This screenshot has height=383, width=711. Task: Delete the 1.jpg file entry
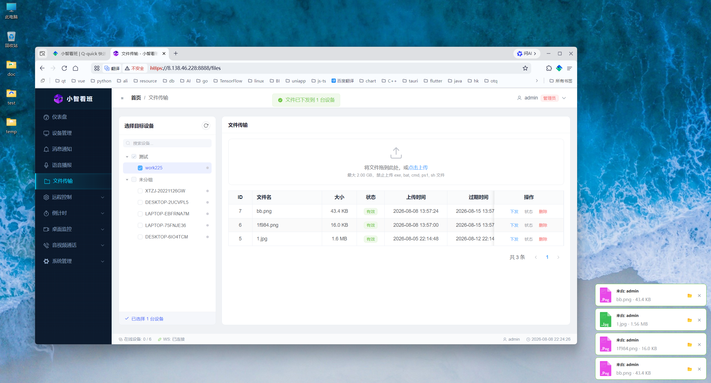(x=543, y=239)
